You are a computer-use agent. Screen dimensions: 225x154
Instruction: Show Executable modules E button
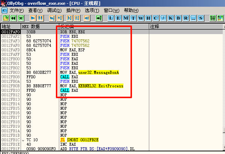click(x=118, y=18)
